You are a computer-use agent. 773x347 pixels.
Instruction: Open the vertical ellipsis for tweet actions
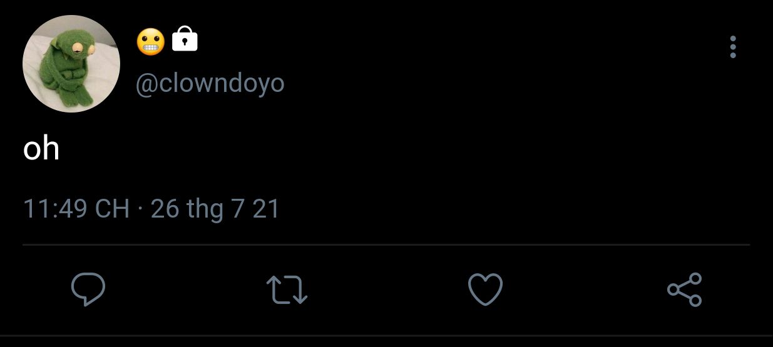coord(733,48)
